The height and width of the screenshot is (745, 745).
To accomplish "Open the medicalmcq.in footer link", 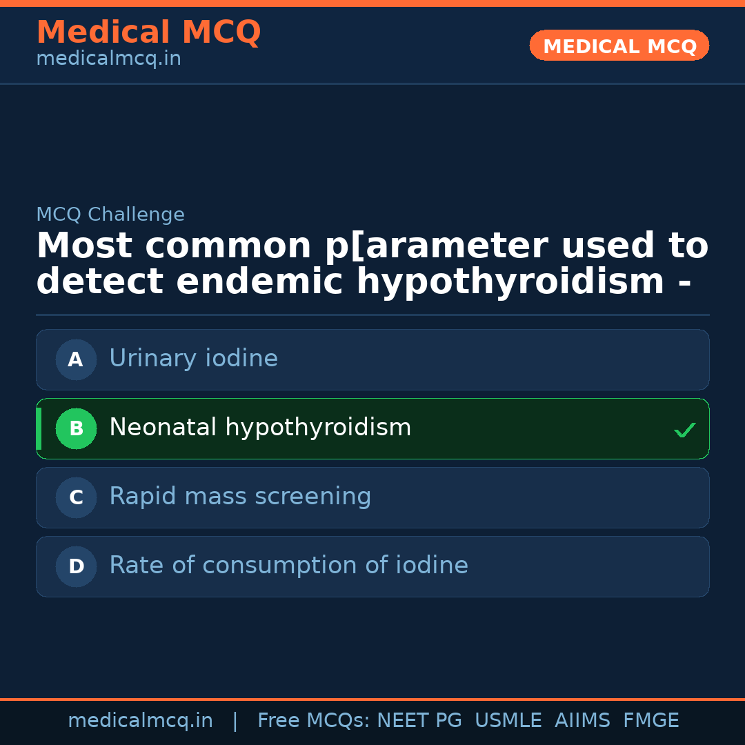I will 140,721.
